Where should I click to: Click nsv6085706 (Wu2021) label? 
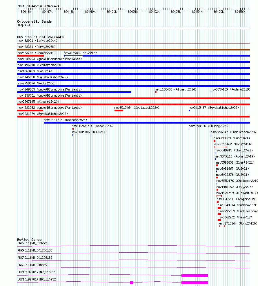(89, 132)
